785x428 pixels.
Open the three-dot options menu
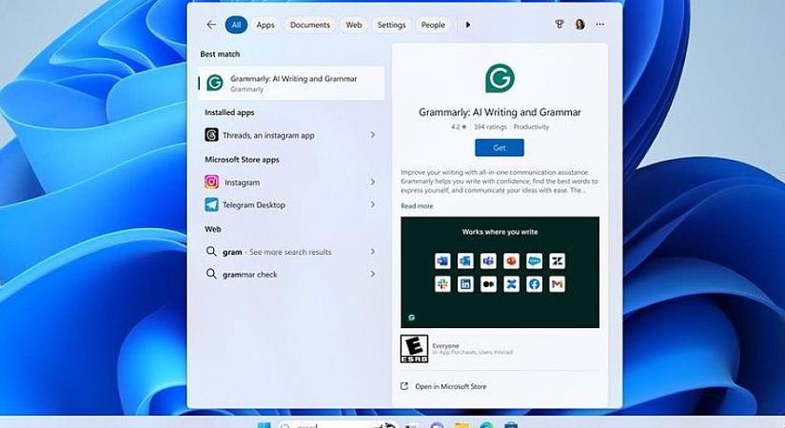point(599,24)
